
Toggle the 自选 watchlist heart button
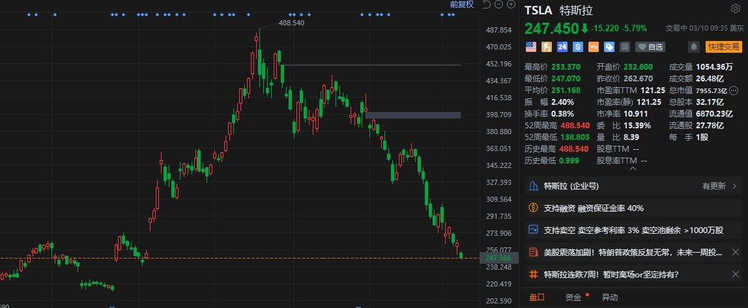650,47
